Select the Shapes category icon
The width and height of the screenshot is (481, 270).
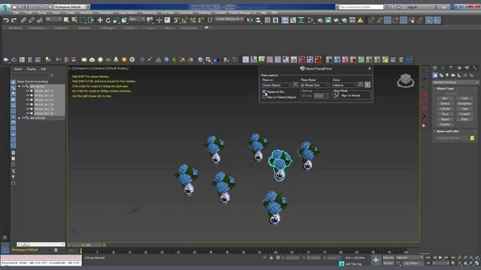(x=441, y=75)
